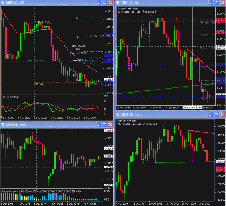Minimize the GBPUSD,Daily chart window
This screenshot has width=226, height=206.
pos(210,115)
